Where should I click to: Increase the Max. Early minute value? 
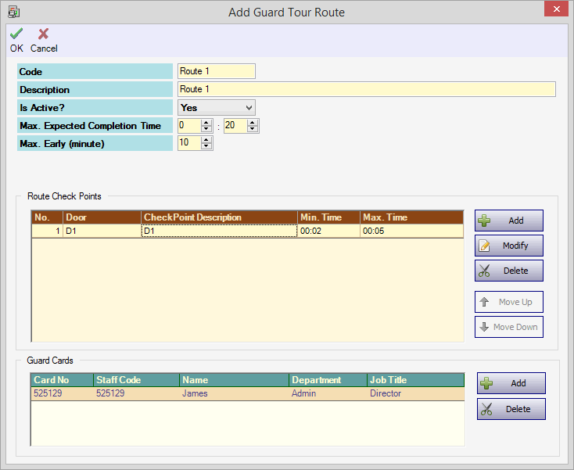tap(206, 140)
